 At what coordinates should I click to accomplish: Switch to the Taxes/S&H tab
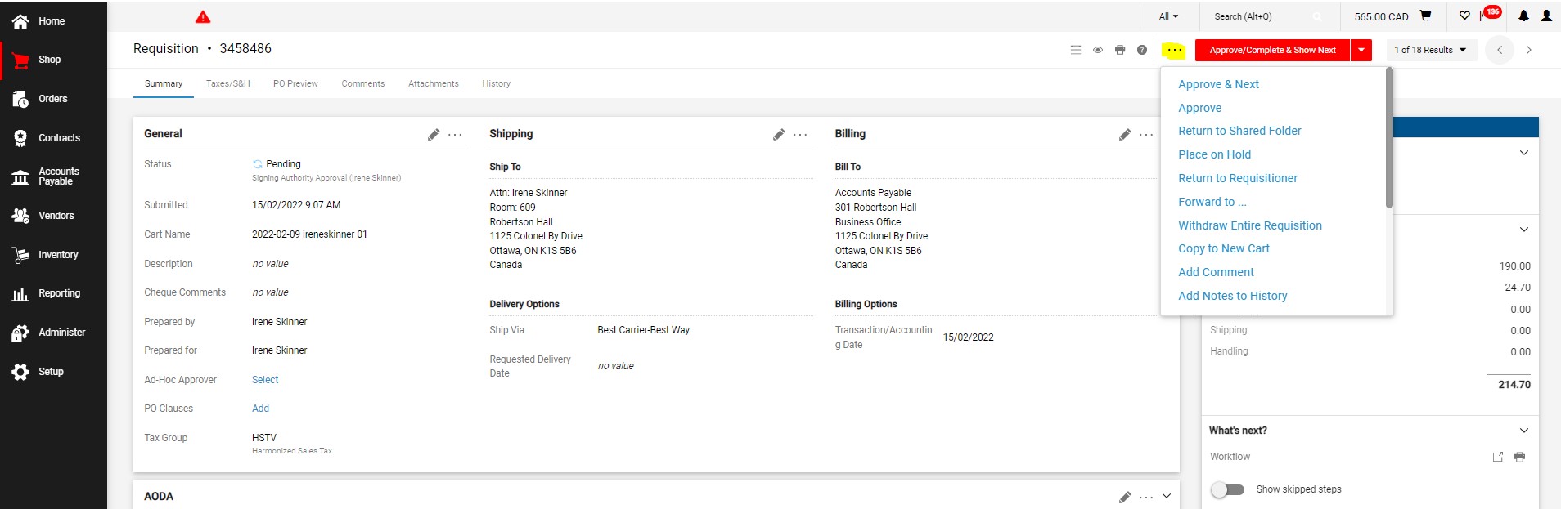point(227,83)
